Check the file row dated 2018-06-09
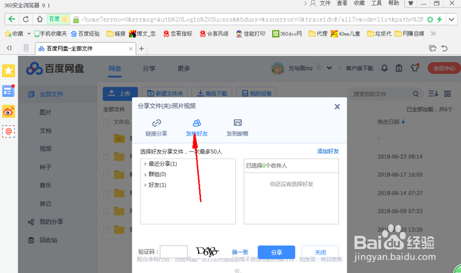Image resolution: width=461 pixels, height=273 pixels. coord(106,212)
